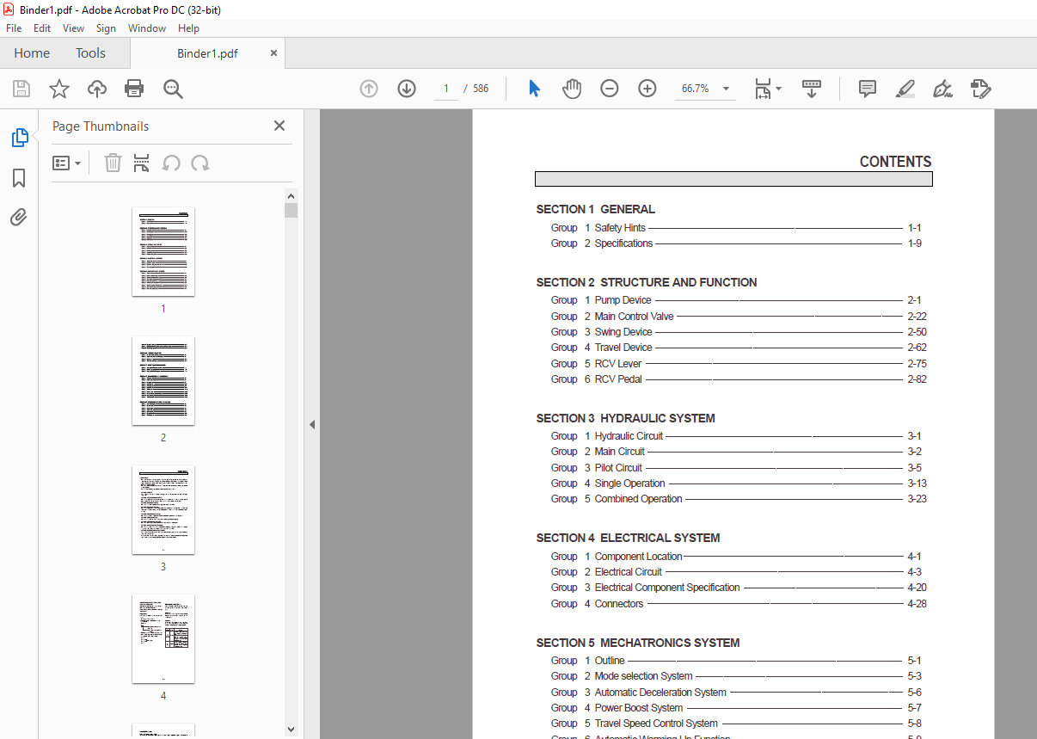Open the File menu

click(14, 28)
